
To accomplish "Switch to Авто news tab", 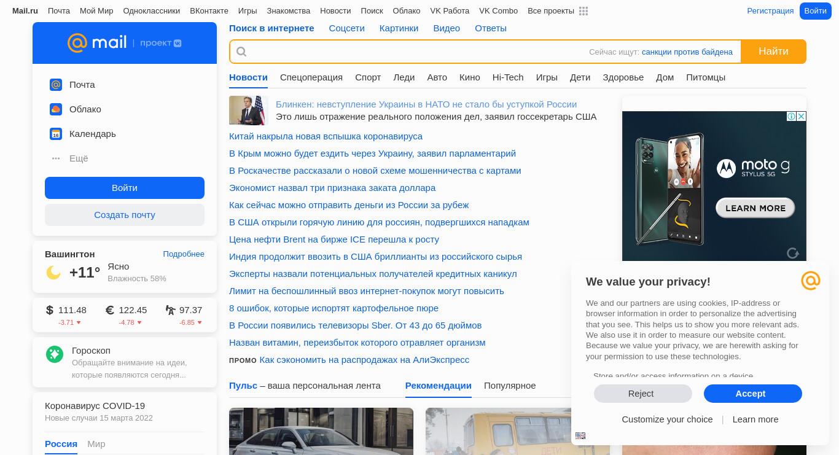I will coord(437,77).
